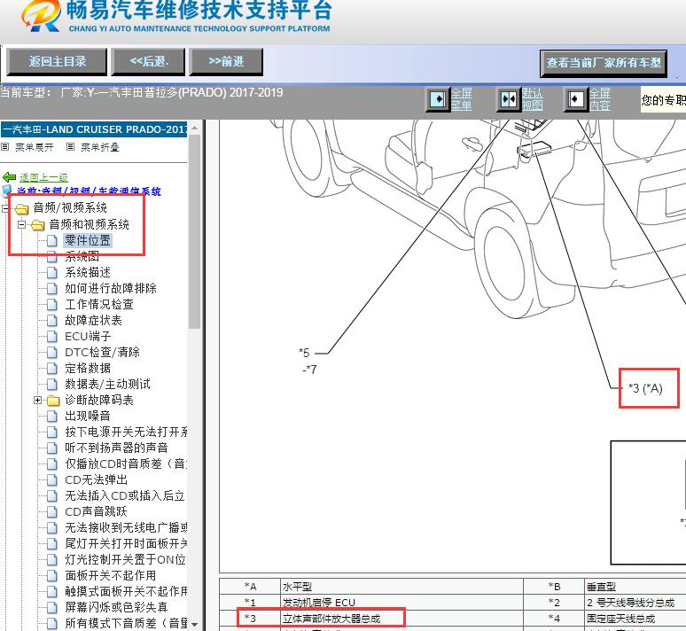The width and height of the screenshot is (686, 631).
Task: Open the DTC检查/清除 page
Action: pos(103,352)
